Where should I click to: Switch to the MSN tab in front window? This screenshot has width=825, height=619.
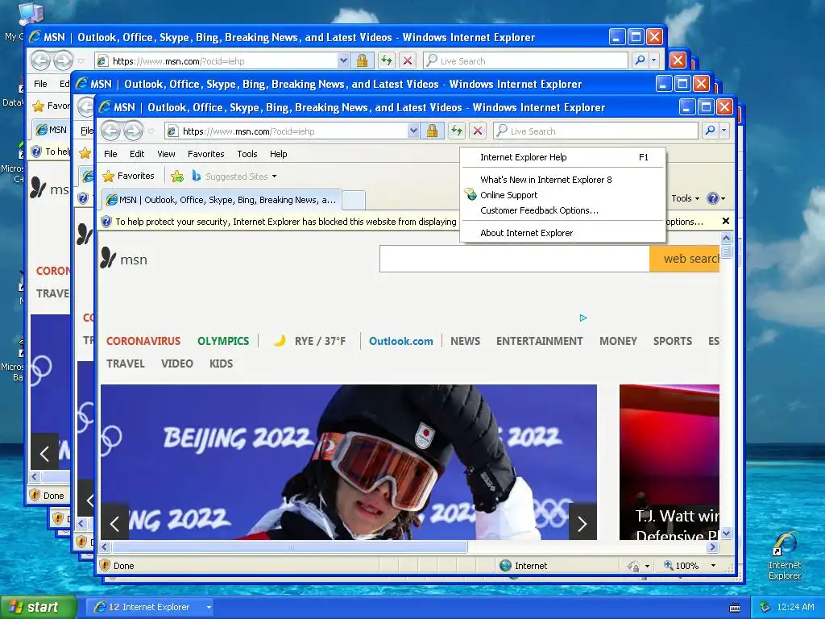[221, 200]
